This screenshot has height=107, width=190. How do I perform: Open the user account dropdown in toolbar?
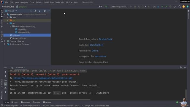tap(100, 7)
